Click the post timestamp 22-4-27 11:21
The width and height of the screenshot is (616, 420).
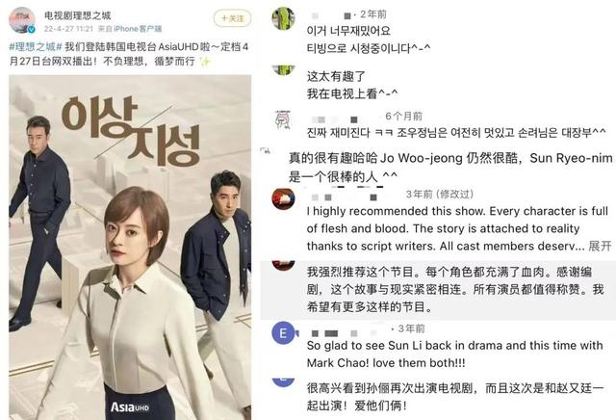pyautogui.click(x=68, y=29)
